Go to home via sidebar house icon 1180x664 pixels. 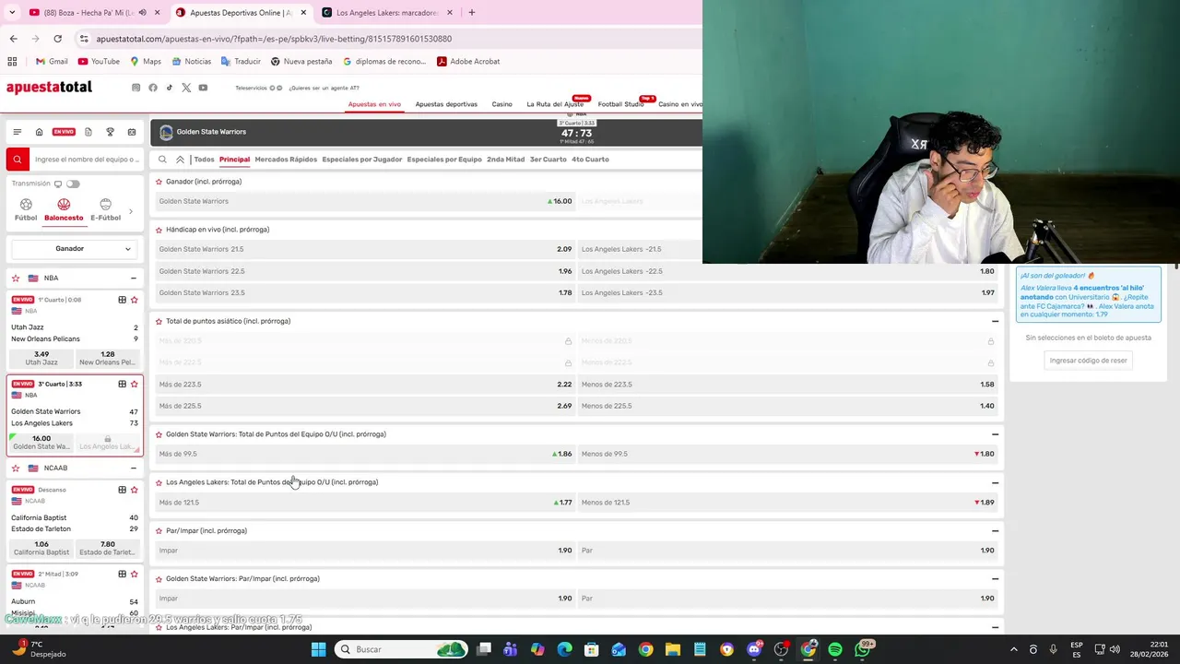[x=39, y=132]
